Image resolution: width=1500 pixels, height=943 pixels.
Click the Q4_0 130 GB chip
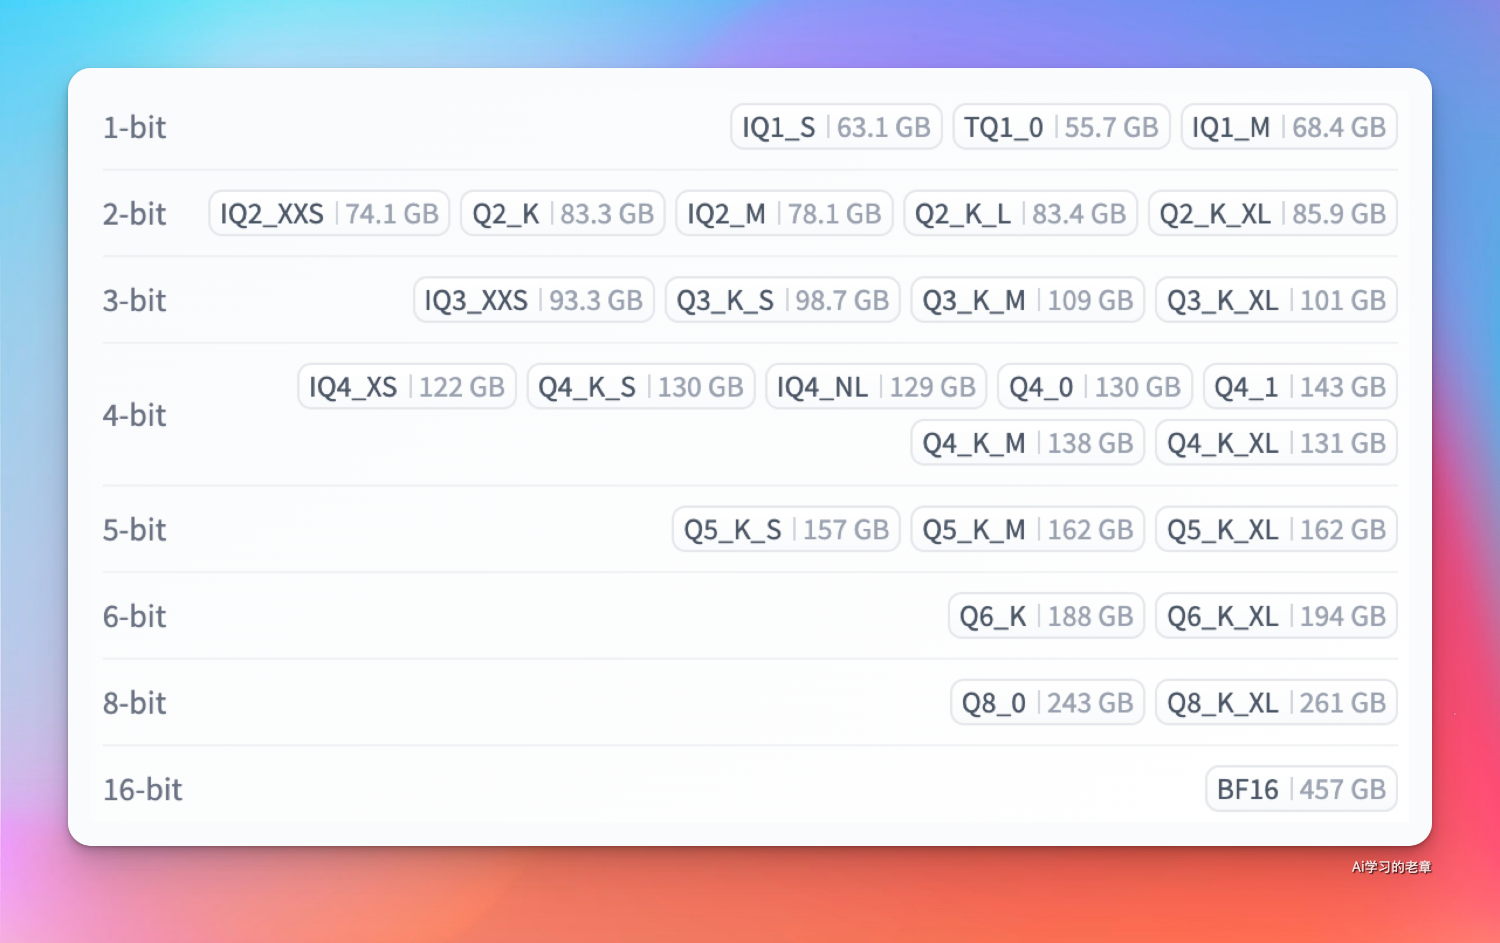tap(1095, 387)
